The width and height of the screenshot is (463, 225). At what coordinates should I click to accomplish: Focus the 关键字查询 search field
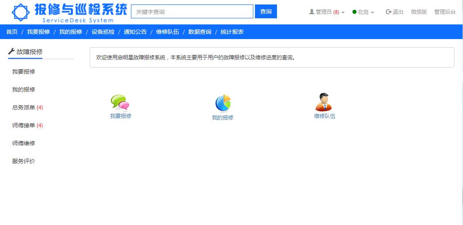tap(192, 11)
